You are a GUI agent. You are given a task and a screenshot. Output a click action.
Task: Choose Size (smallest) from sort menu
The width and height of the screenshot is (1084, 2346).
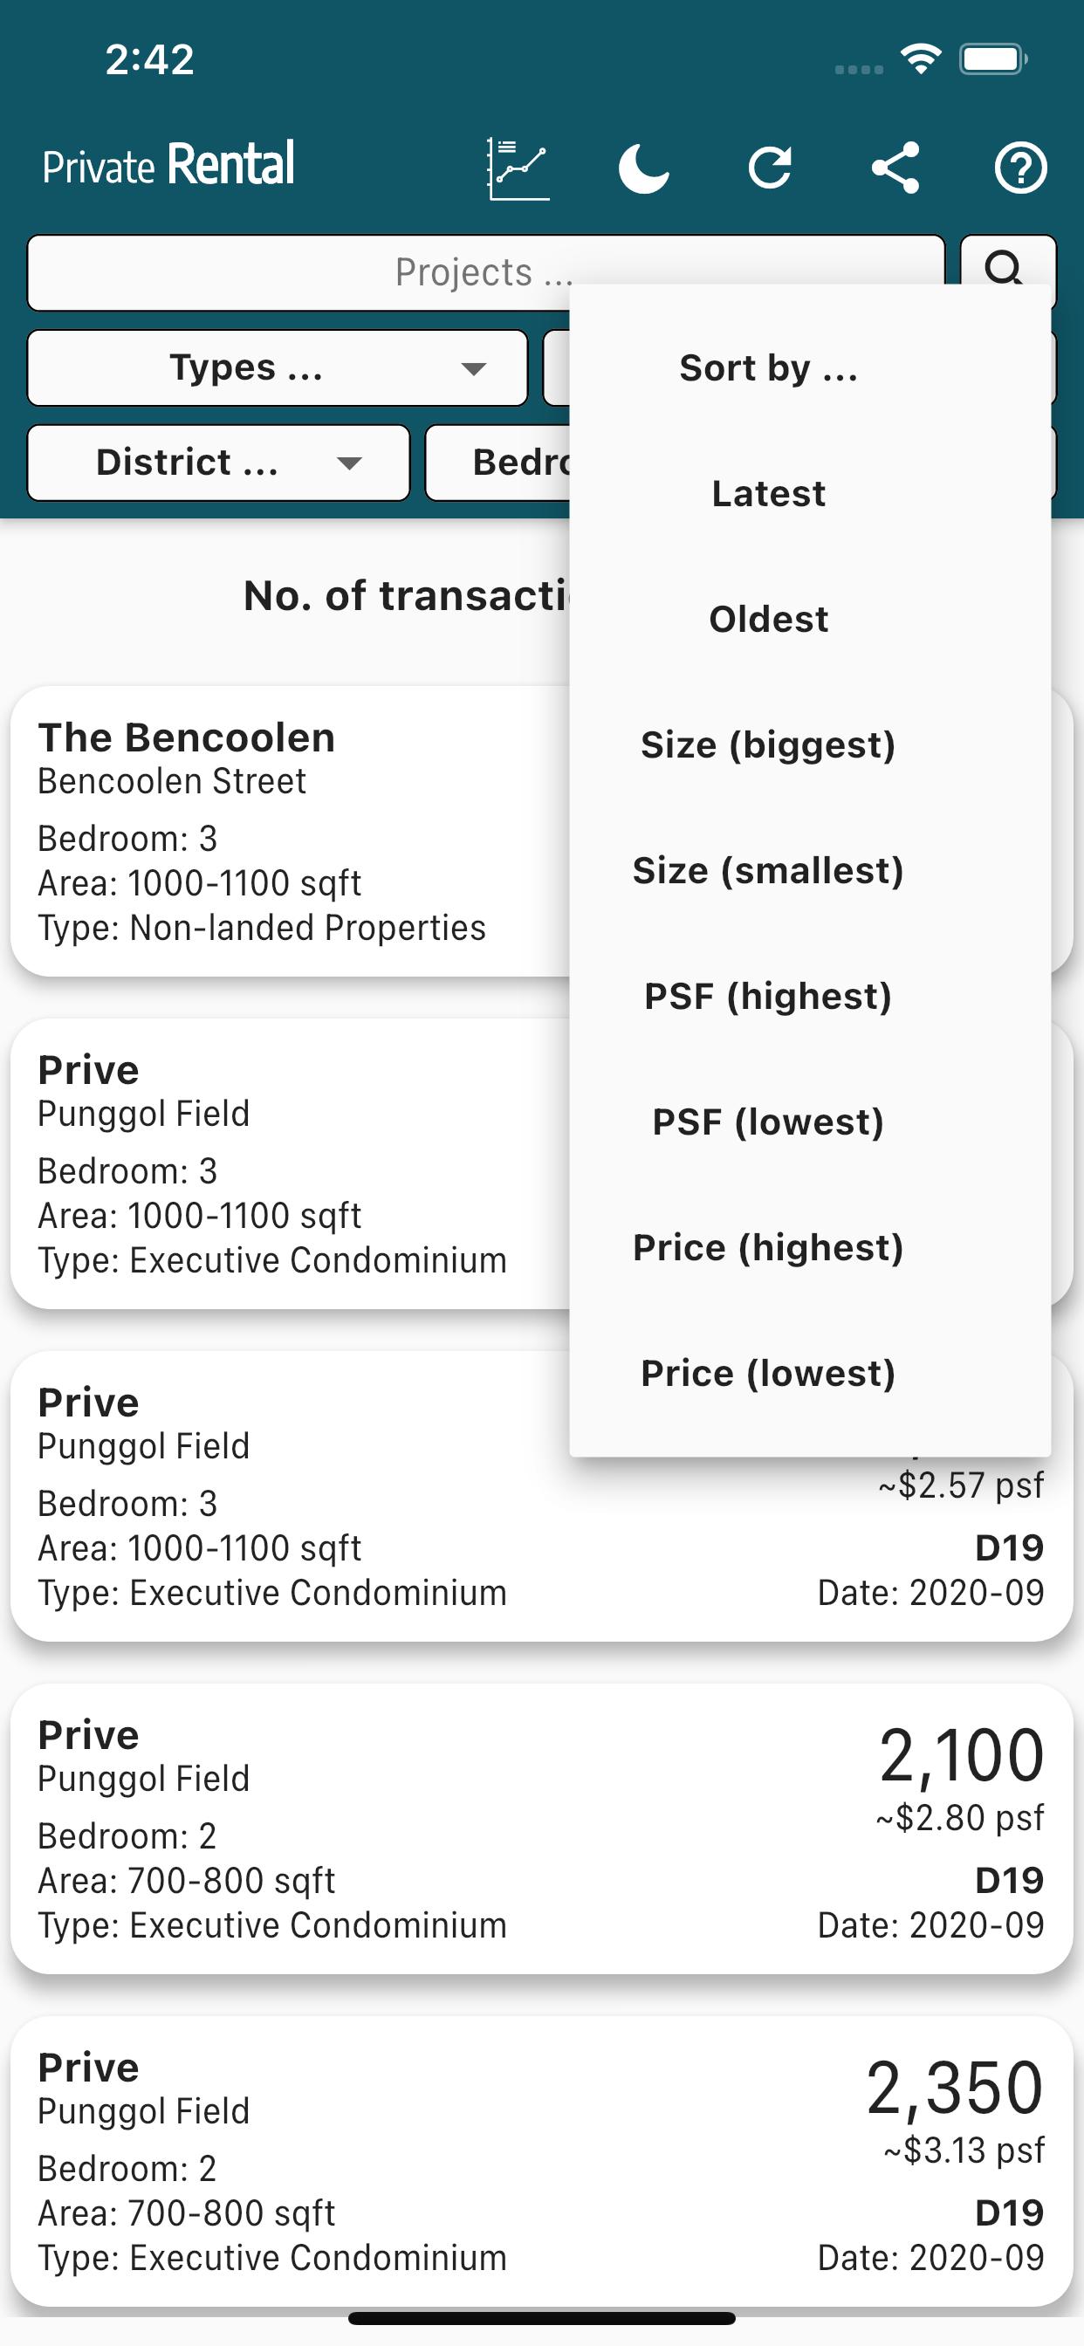coord(768,871)
